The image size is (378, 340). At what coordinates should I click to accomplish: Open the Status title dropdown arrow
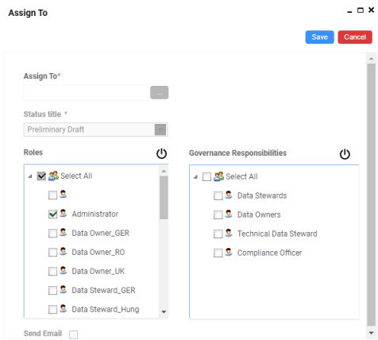(160, 129)
